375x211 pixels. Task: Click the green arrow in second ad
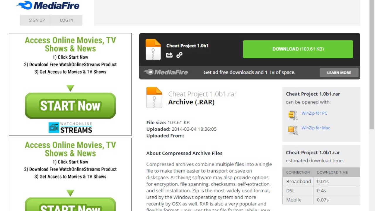click(70, 193)
